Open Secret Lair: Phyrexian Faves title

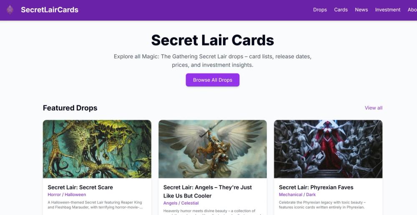point(316,187)
